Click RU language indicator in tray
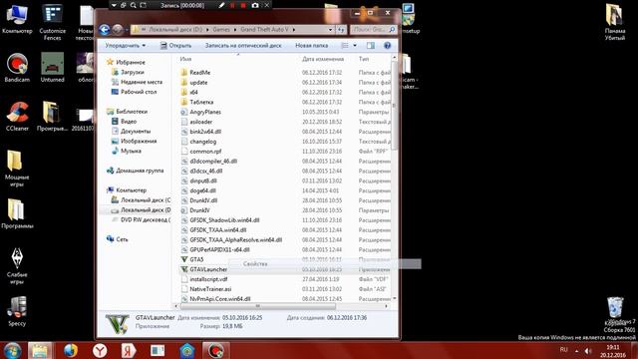638x359 pixels. pos(563,350)
